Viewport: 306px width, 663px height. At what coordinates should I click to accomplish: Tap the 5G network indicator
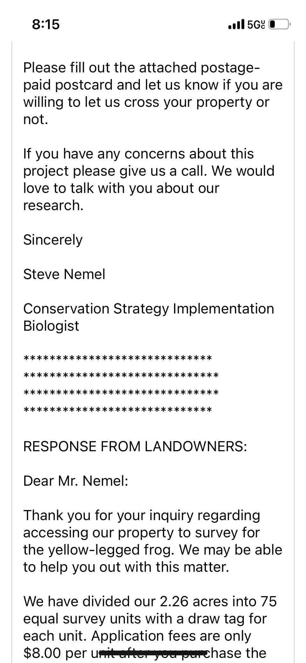tap(256, 25)
